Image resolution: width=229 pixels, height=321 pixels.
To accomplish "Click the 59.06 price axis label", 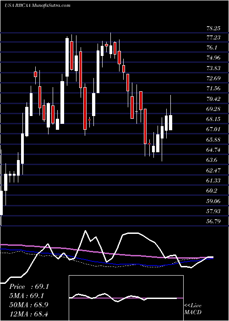I will pos(214,201).
